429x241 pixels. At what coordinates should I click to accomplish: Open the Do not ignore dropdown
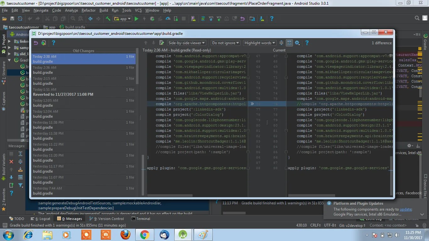pos(225,43)
